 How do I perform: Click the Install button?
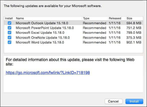[x=134, y=101]
